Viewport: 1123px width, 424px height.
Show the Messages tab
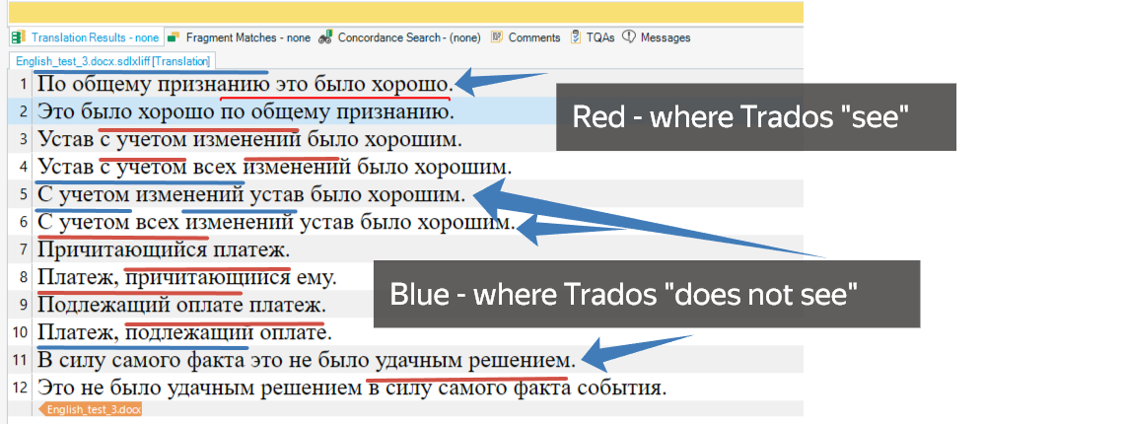coord(657,37)
